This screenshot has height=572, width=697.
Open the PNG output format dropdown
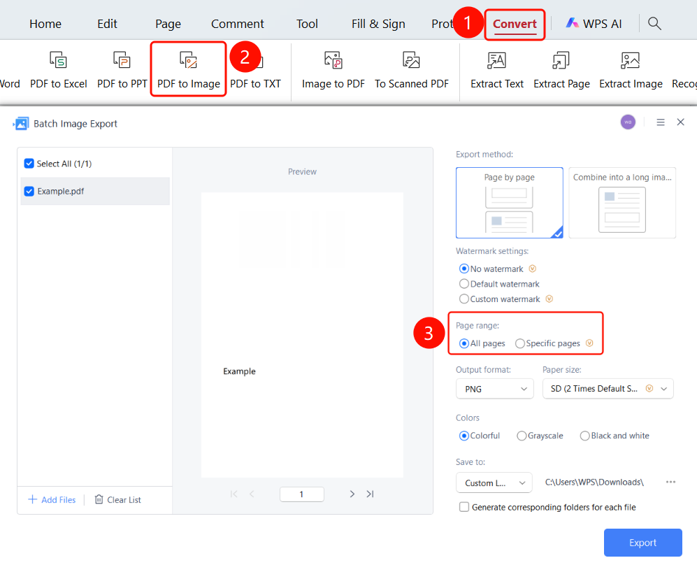coord(495,389)
